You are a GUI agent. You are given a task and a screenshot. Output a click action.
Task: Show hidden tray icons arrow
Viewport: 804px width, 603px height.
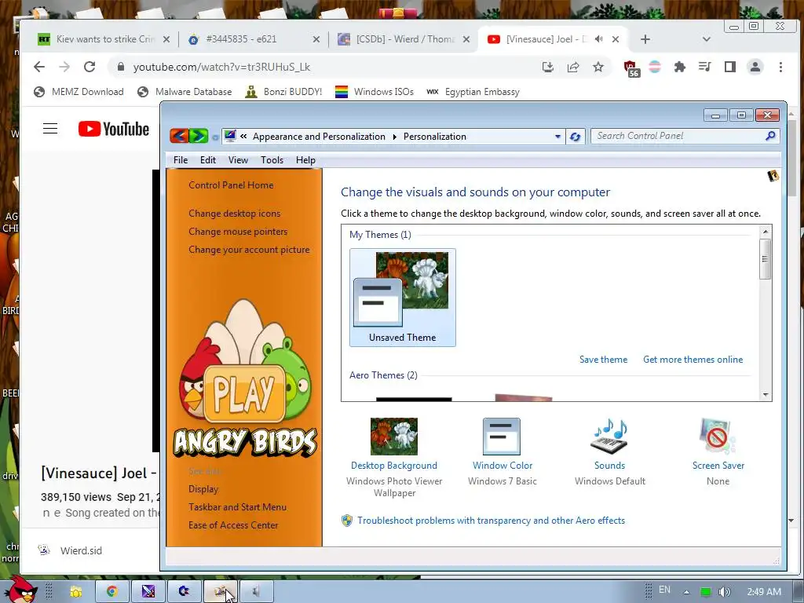click(x=686, y=592)
